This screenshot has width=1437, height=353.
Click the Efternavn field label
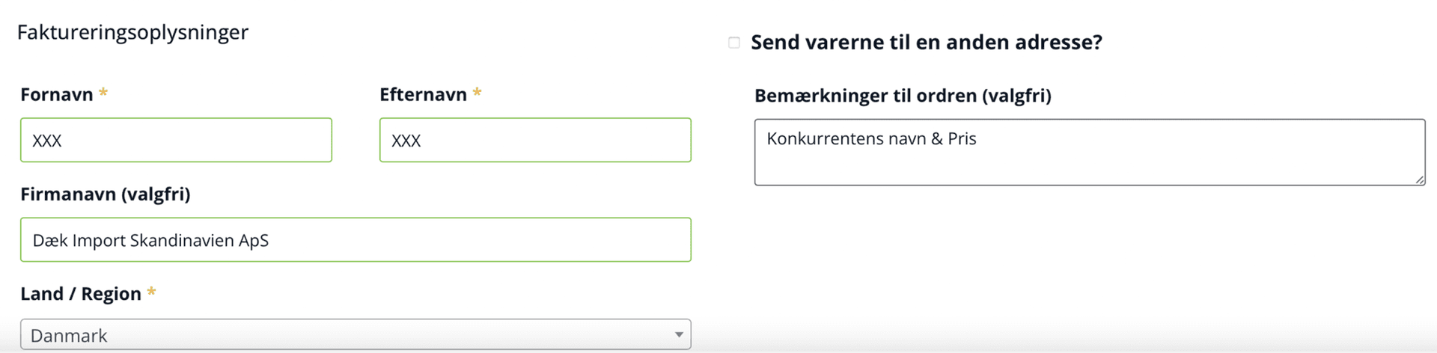pyautogui.click(x=423, y=95)
